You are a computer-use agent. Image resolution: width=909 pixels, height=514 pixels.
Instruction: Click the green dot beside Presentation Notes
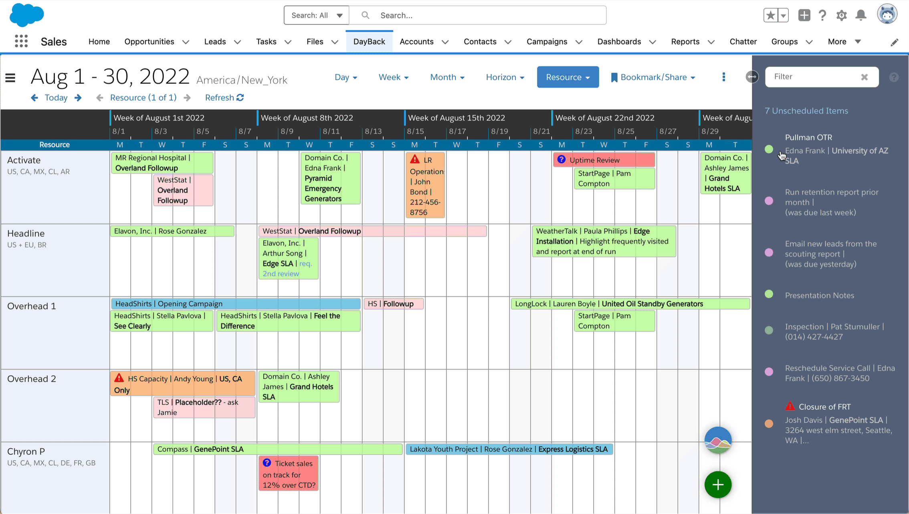(769, 294)
